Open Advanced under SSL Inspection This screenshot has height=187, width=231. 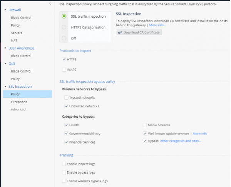tap(18, 109)
